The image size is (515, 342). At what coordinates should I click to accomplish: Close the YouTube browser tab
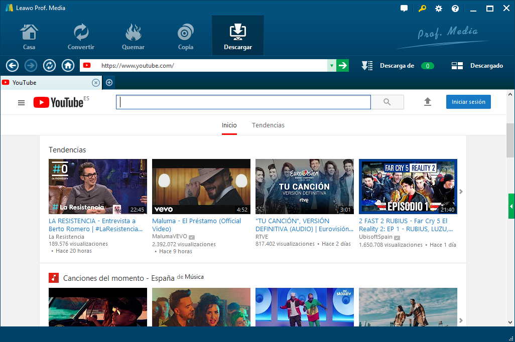[95, 83]
